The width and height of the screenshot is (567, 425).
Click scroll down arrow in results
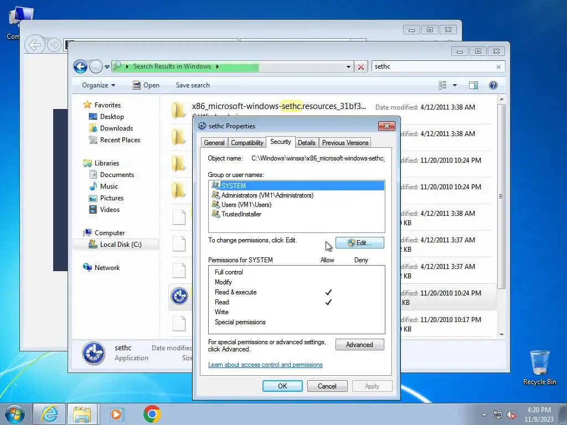[502, 334]
